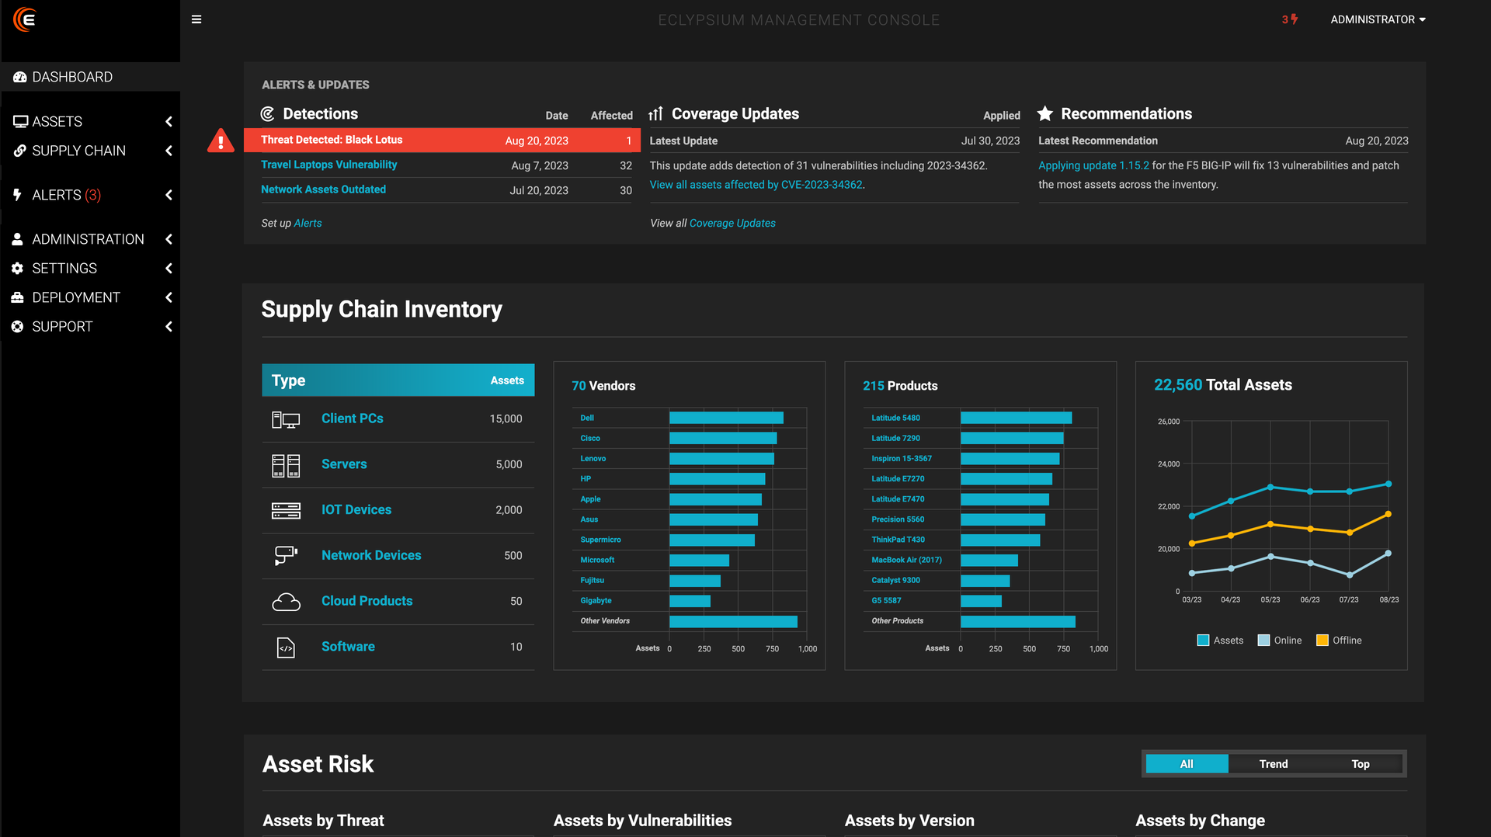Click the Recommendations star icon

coord(1045,114)
